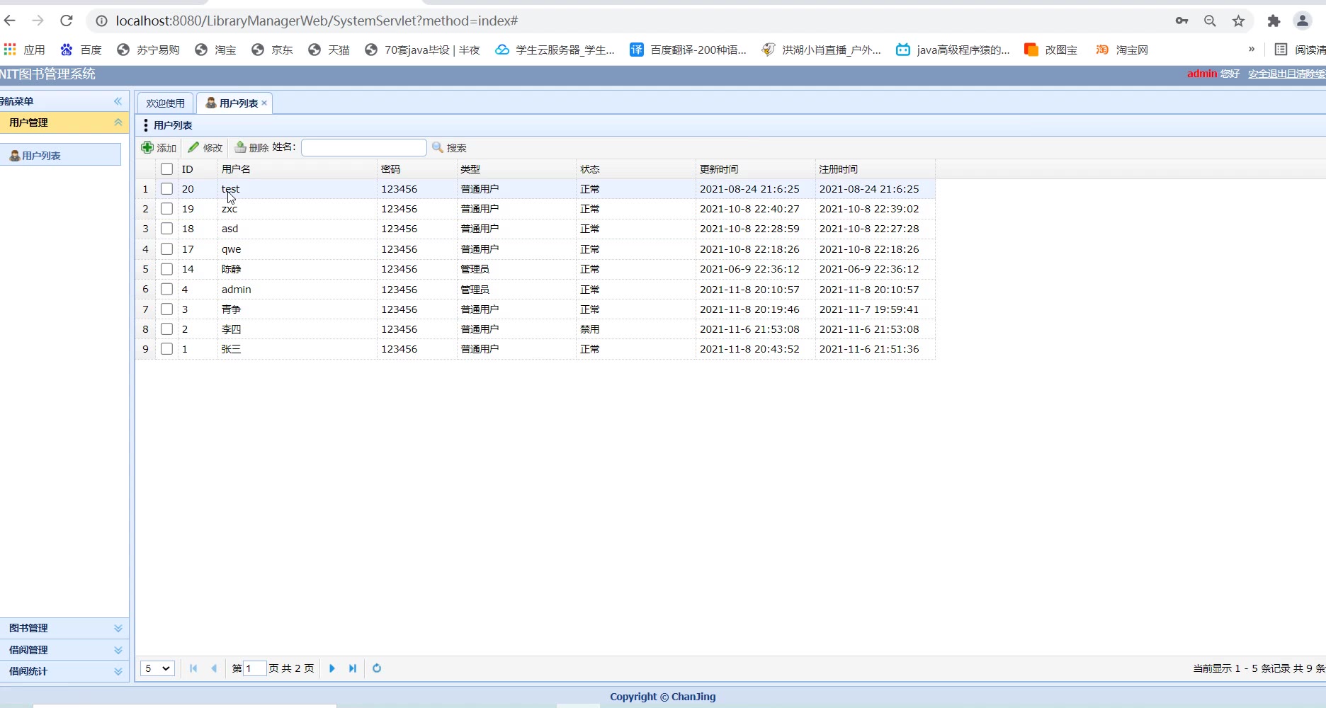
Task: Switch to the 欢迎使用 tab
Action: click(165, 103)
